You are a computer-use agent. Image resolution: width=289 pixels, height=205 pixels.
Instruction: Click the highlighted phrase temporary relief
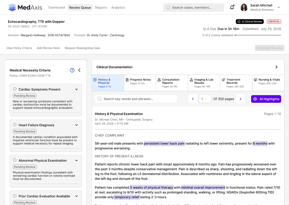pyautogui.click(x=127, y=197)
